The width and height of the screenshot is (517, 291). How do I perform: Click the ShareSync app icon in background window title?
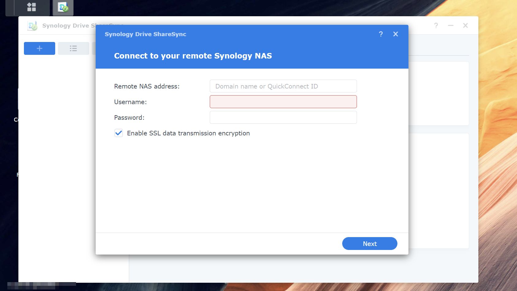click(32, 26)
